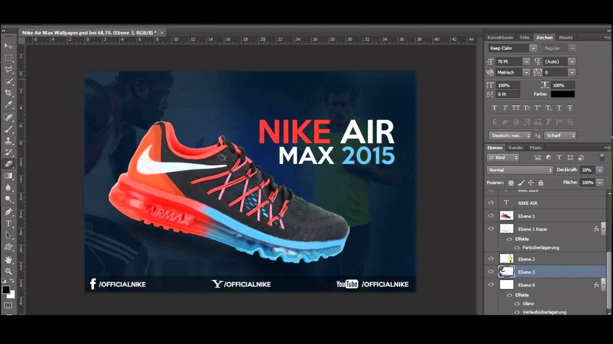Viewport: 613px width, 344px height.
Task: Select the Hand tool
Action: pos(8,259)
